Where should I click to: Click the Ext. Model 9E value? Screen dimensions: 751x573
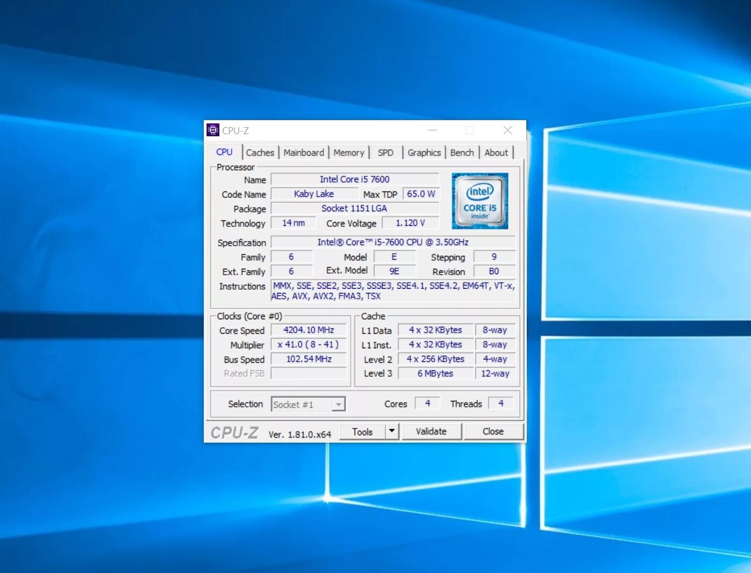tap(394, 271)
